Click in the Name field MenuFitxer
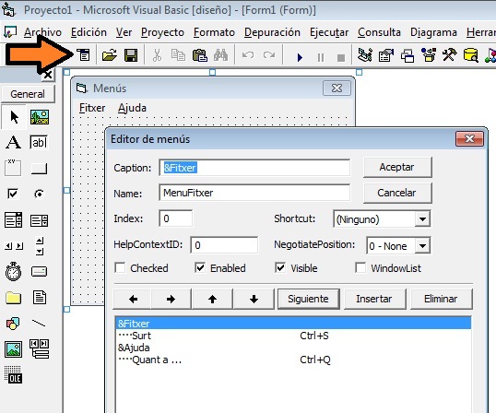This screenshot has height=413, width=496. click(x=254, y=193)
